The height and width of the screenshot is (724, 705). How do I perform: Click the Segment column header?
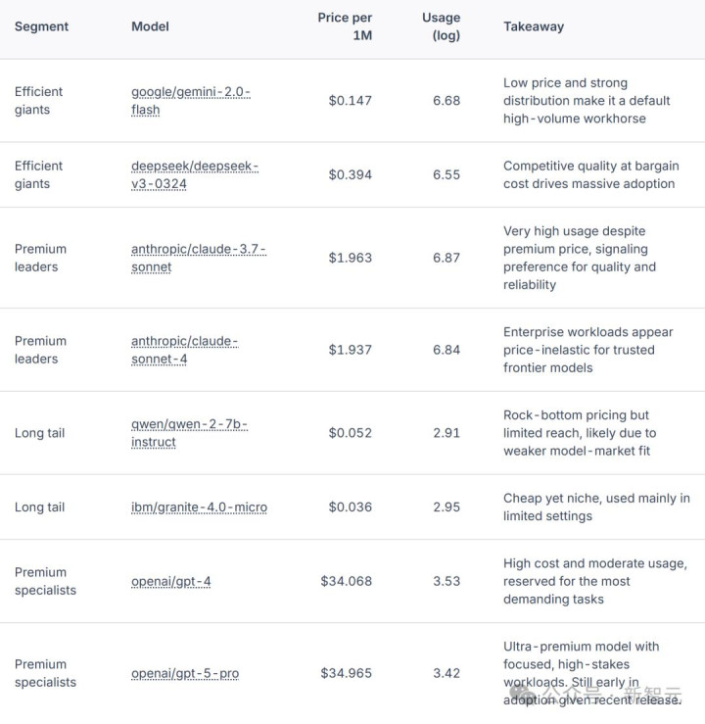pyautogui.click(x=41, y=26)
